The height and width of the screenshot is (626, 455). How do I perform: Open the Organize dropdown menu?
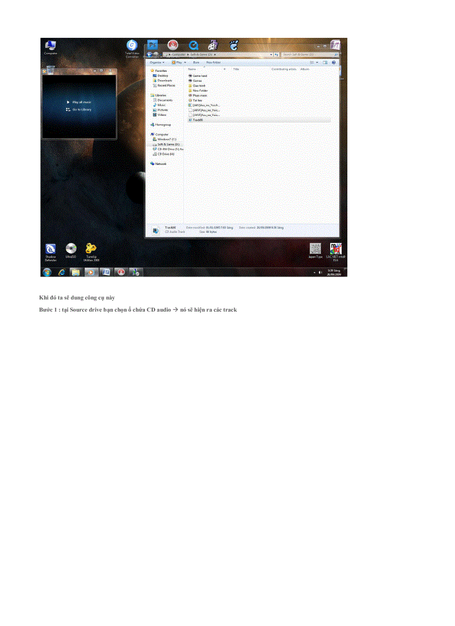click(156, 62)
